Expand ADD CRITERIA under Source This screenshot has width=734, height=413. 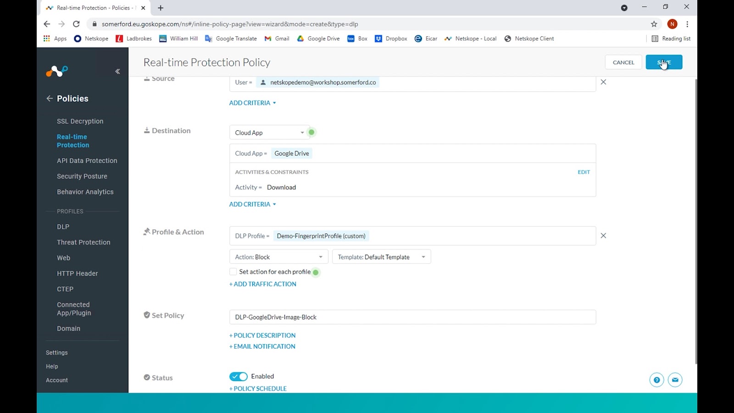pyautogui.click(x=252, y=103)
